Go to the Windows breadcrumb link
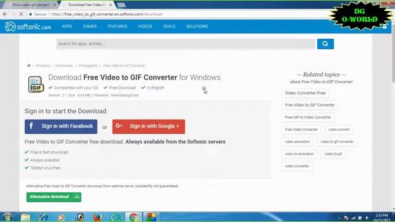Image resolution: width=395 pixels, height=222 pixels. click(x=43, y=65)
